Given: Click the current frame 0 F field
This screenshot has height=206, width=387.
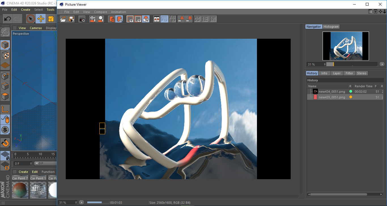Looking at the screenshot, I should point(23,163).
